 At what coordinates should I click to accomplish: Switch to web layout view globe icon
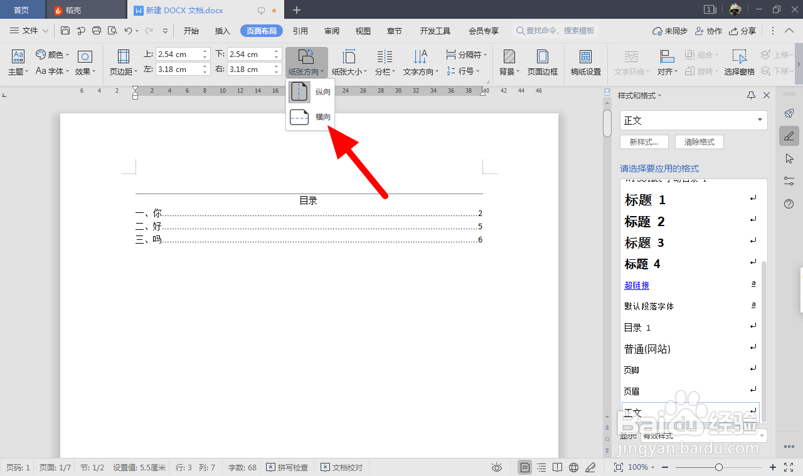click(573, 467)
